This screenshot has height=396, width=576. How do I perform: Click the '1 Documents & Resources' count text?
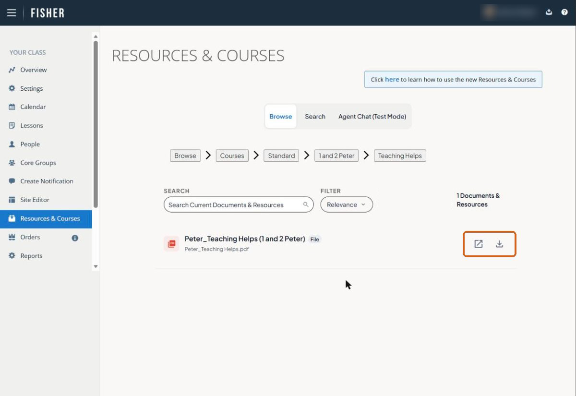pyautogui.click(x=478, y=200)
